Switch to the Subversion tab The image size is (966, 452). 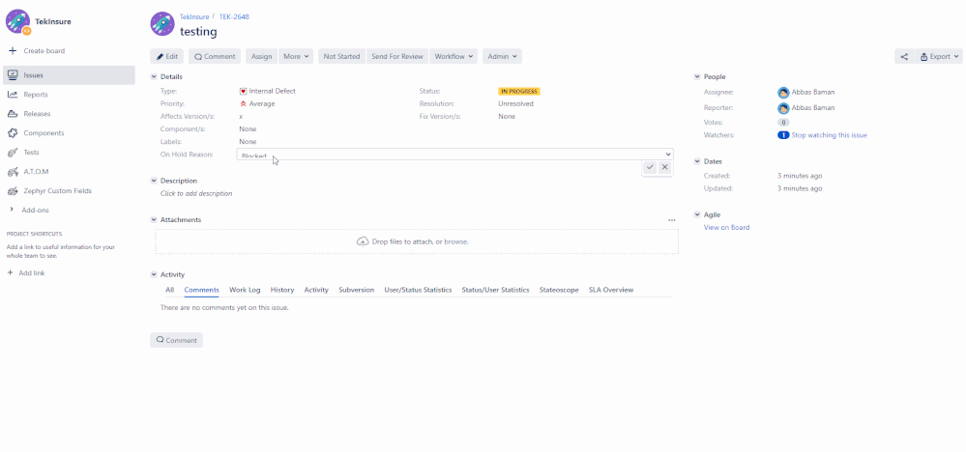[356, 290]
